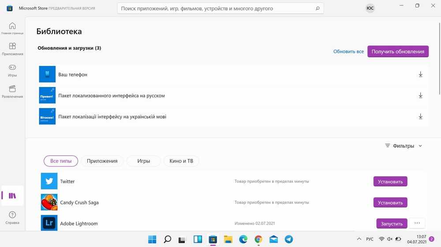Go to the Apps section icon
Viewport: 441px width, 247px height.
pos(12,47)
